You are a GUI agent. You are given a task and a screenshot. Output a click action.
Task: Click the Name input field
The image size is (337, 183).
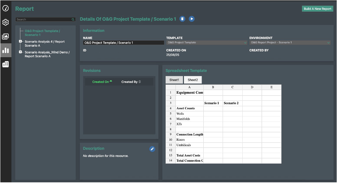tap(124, 43)
